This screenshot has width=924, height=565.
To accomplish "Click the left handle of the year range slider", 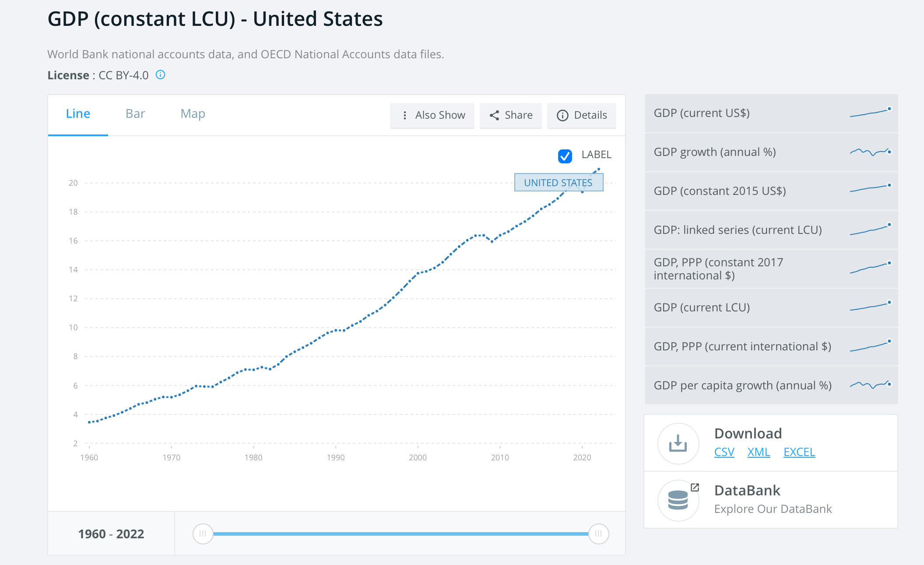I will coord(202,533).
